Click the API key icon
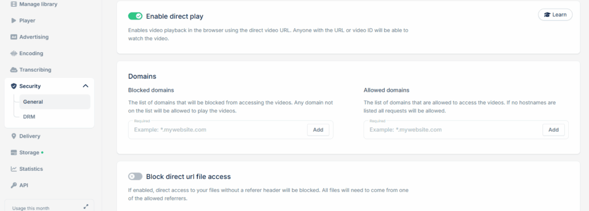Viewport: 589px width, 211px height. (x=14, y=185)
